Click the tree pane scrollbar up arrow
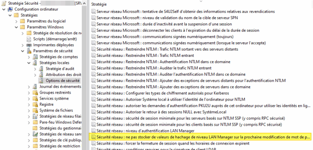The image size is (313, 150). tap(85, 4)
